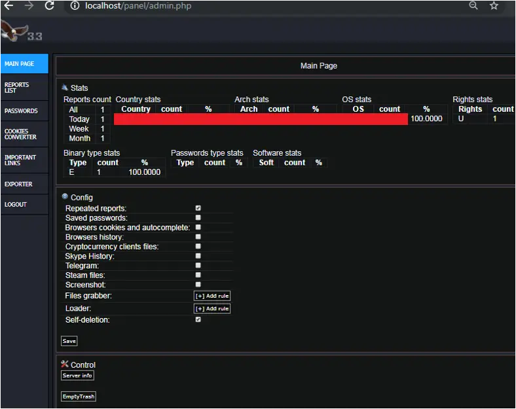This screenshot has height=409, width=516.
Task: Click the Control section tools icon
Action: coord(65,364)
